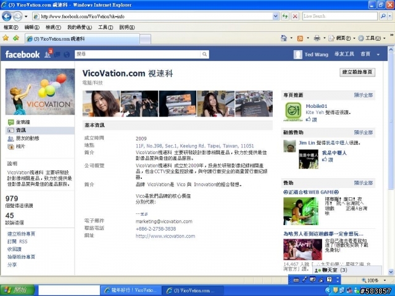
Task: Open the Tools (工具) command bar dropdown
Action: pos(372,38)
